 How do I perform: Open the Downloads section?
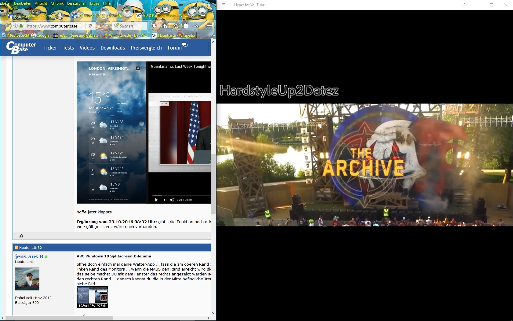point(113,48)
